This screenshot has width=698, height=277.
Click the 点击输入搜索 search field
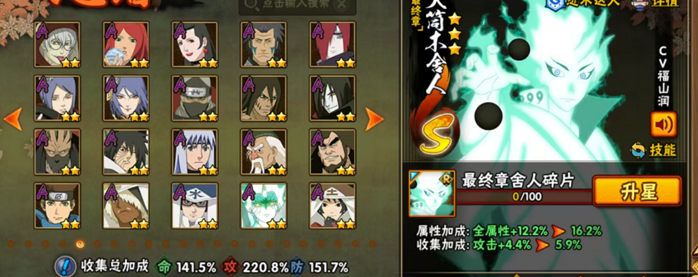tap(297, 5)
